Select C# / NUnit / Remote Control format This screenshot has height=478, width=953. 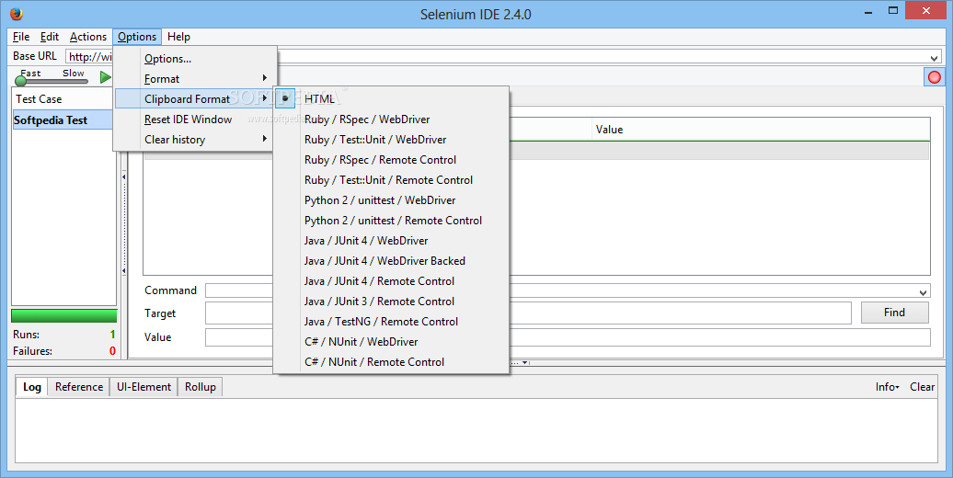[391, 362]
